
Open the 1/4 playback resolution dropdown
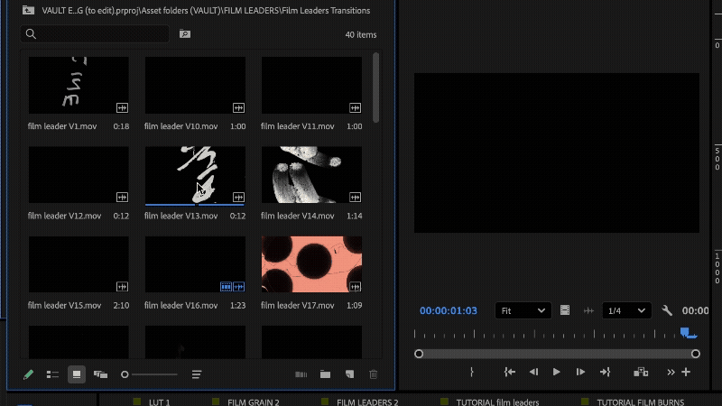(x=627, y=310)
